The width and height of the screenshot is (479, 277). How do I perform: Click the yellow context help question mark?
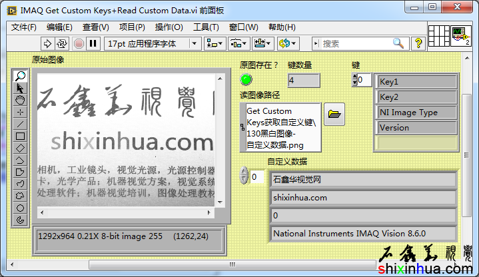click(418, 43)
